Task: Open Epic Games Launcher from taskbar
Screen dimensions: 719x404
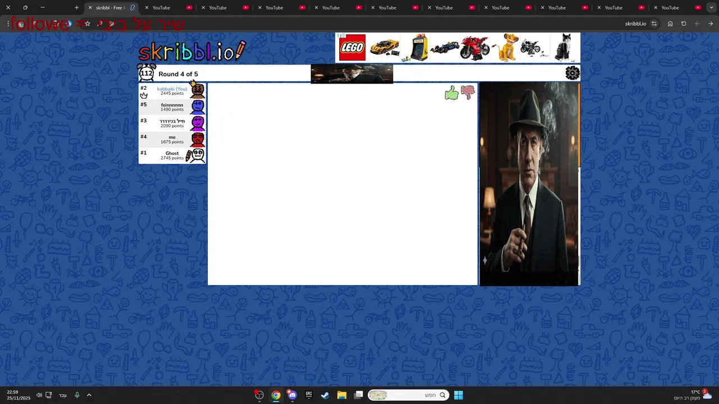Action: point(308,395)
